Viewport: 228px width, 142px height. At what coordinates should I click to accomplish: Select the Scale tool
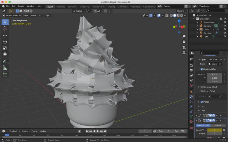5,48
